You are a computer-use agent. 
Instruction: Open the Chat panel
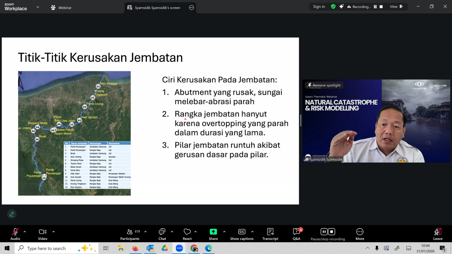point(162,234)
